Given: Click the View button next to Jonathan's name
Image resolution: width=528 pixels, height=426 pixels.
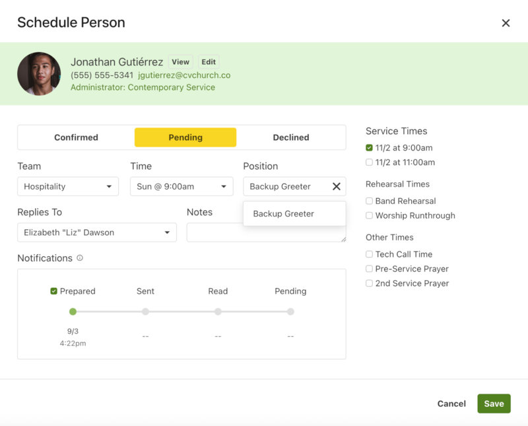Looking at the screenshot, I should 180,61.
